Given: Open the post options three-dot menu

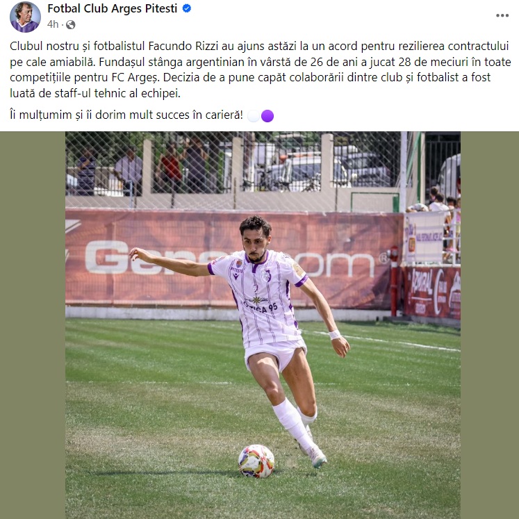Looking at the screenshot, I should (502, 15).
